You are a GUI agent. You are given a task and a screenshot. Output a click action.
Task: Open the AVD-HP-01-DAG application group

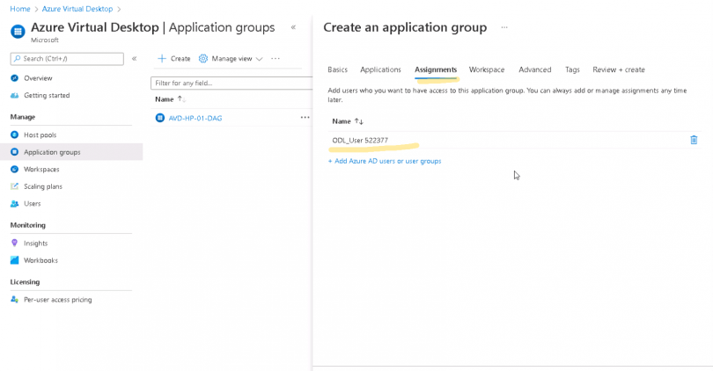(195, 118)
